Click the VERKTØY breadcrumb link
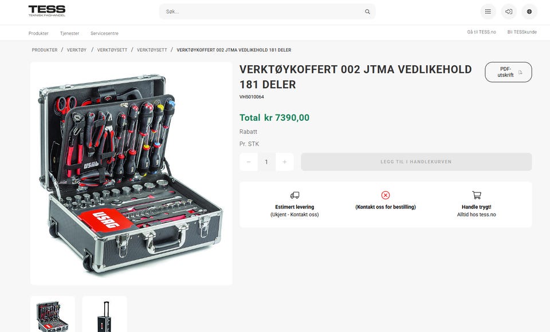This screenshot has width=550, height=332. (x=76, y=50)
